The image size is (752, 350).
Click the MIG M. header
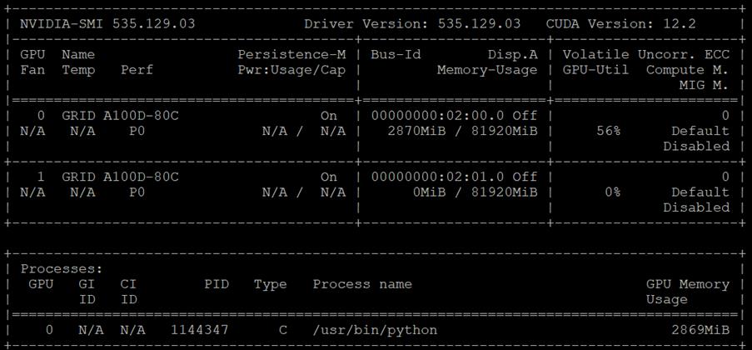point(704,86)
